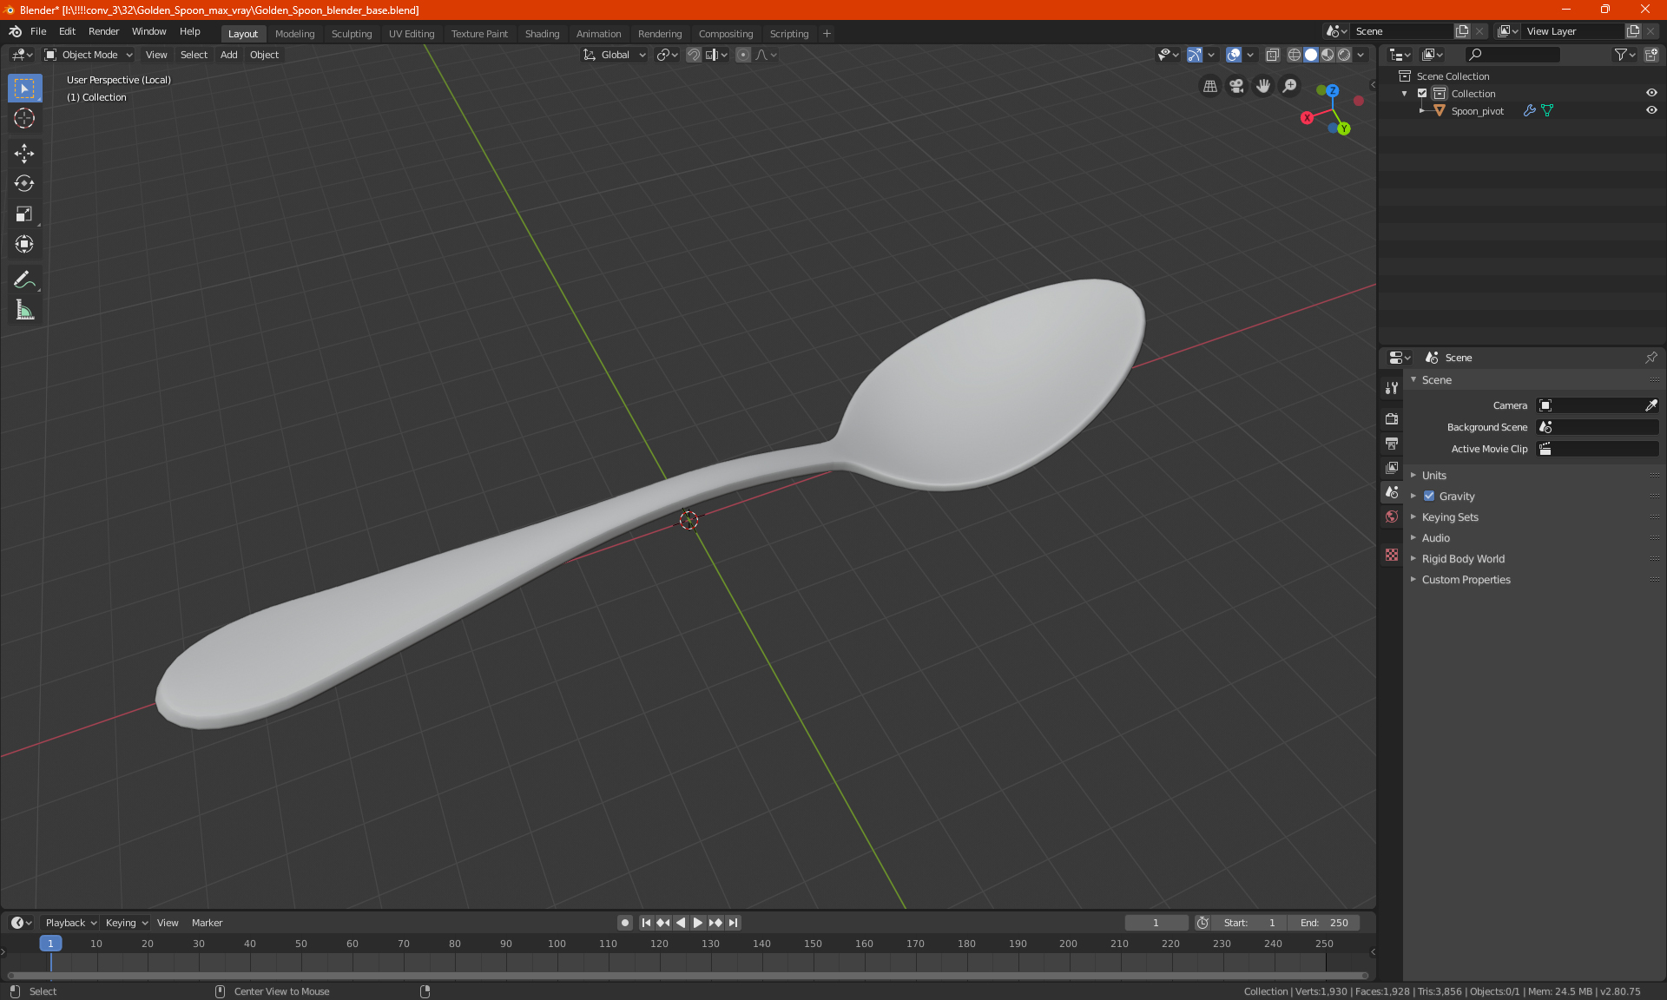This screenshot has width=1667, height=1000.
Task: Select the Cursor tool
Action: tap(24, 118)
